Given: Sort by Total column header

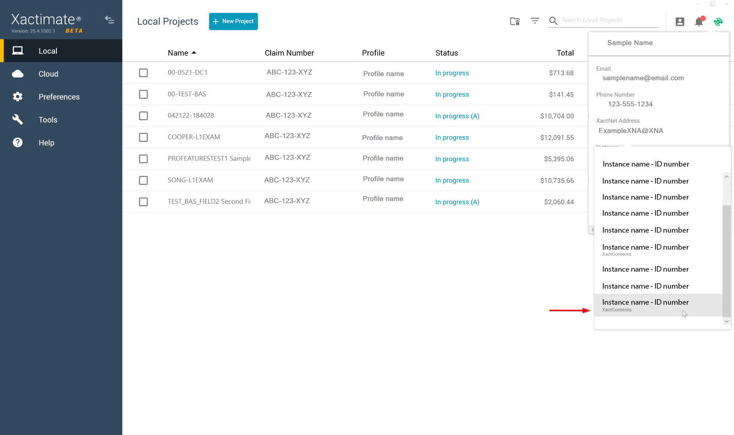Looking at the screenshot, I should click(x=565, y=53).
